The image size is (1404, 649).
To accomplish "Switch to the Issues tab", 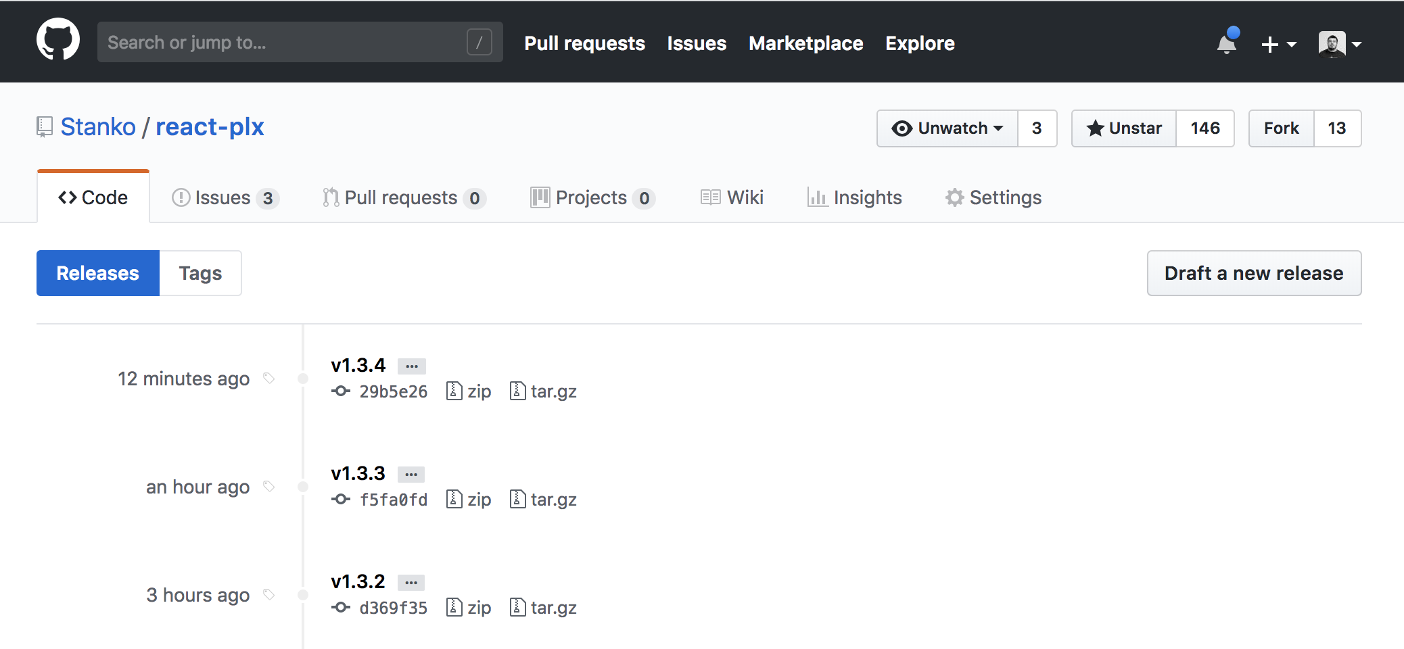I will (x=225, y=197).
